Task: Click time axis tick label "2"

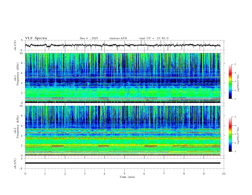Action: point(65,174)
